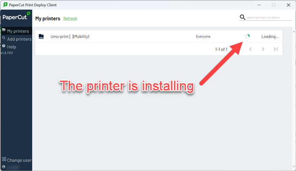
Task: Click the scrollbar up arrow
Action: pyautogui.click(x=294, y=32)
